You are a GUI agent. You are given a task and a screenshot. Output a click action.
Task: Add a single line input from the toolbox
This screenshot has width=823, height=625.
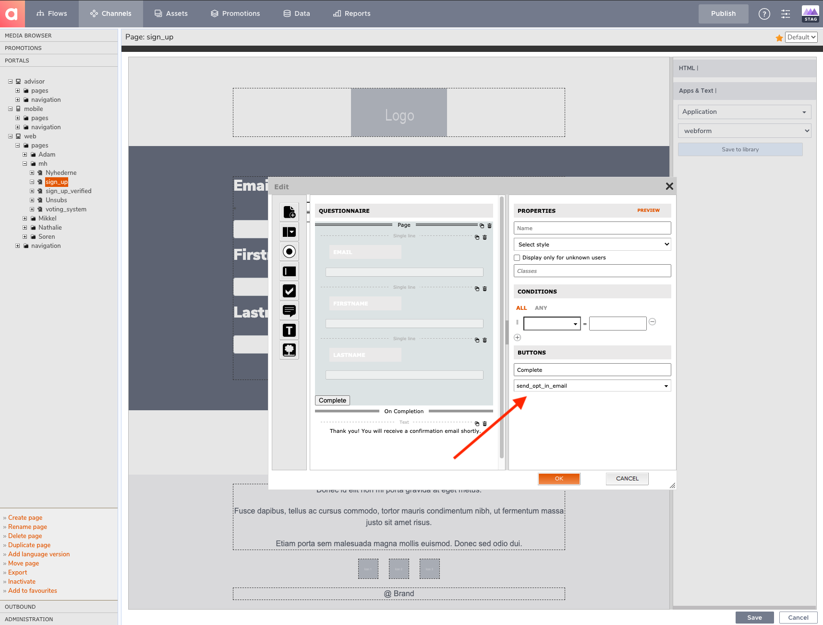click(x=290, y=271)
